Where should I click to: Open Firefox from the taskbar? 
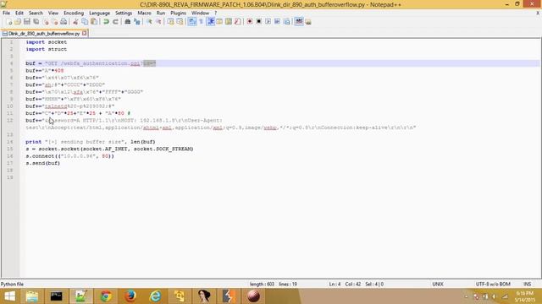point(130,296)
